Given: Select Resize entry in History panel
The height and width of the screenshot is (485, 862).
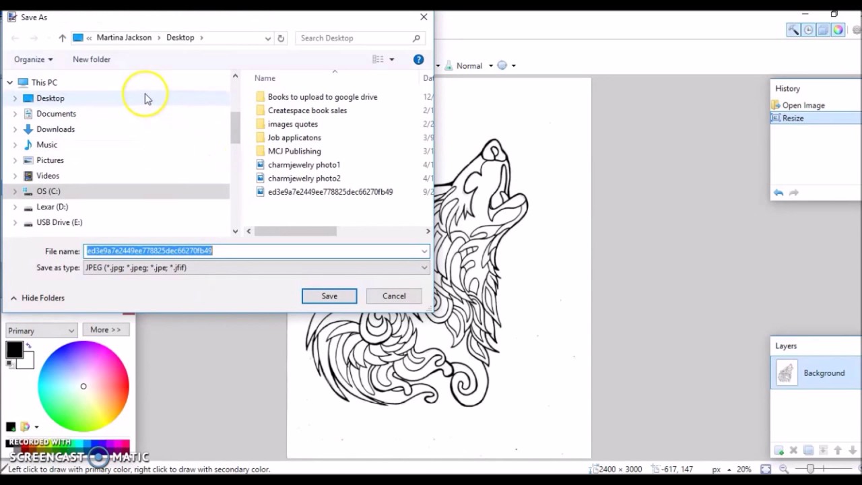Looking at the screenshot, I should point(793,118).
